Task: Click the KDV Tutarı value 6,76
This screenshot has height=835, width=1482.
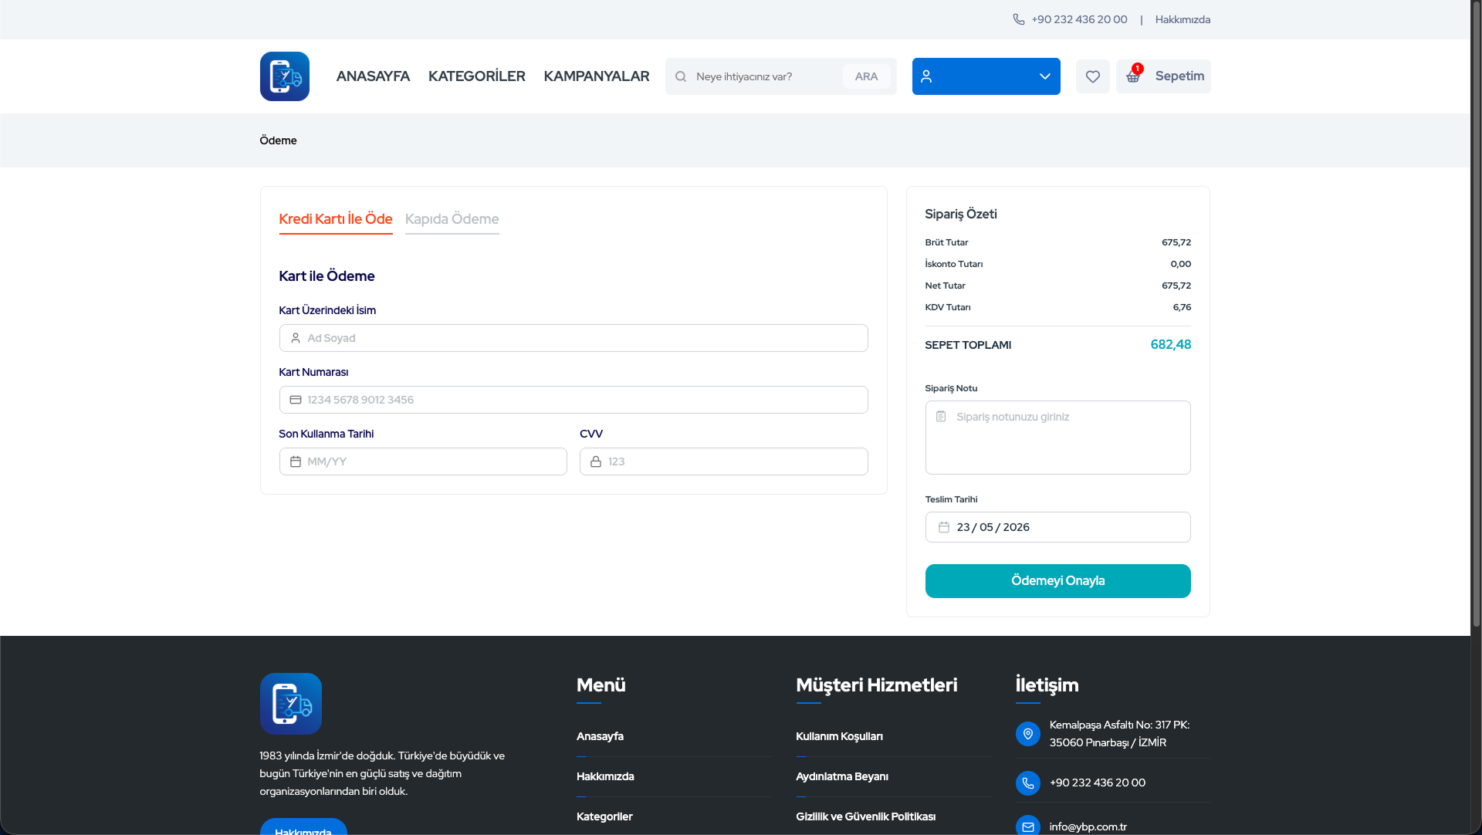Action: coord(1182,307)
